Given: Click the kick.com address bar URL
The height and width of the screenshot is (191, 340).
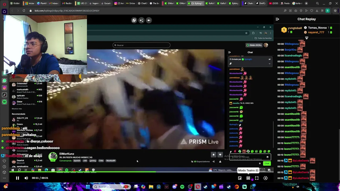Looking at the screenshot, I should click(x=67, y=11).
